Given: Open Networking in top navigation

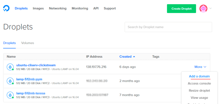Looking at the screenshot, I should click(x=58, y=8).
